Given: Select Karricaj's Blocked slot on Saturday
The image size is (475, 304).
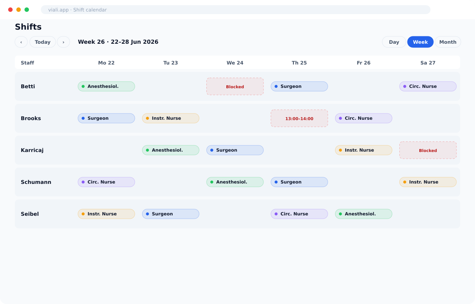Looking at the screenshot, I should click(x=428, y=150).
